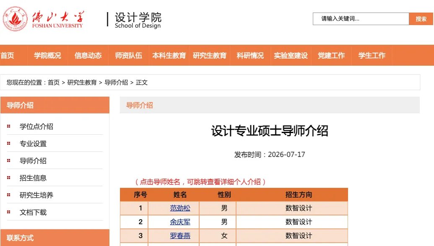Click the 序号 table column header
This screenshot has height=246, width=434.
(x=140, y=195)
